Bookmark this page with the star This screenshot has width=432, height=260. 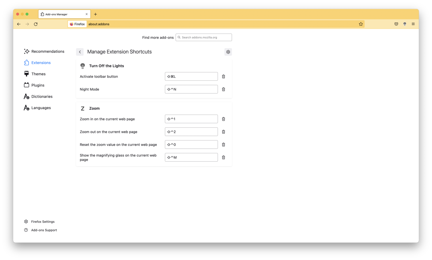(x=361, y=24)
